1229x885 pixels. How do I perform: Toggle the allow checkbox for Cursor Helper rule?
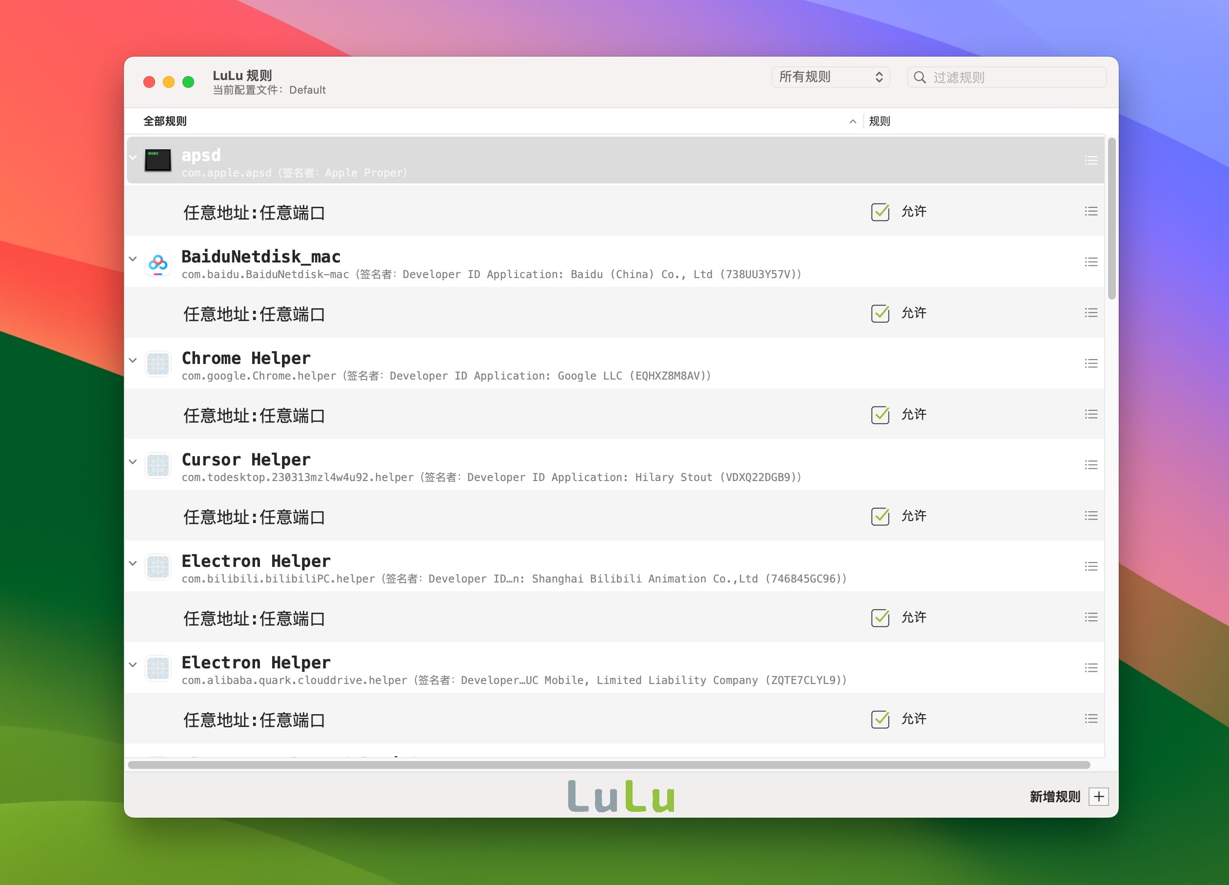(x=880, y=516)
